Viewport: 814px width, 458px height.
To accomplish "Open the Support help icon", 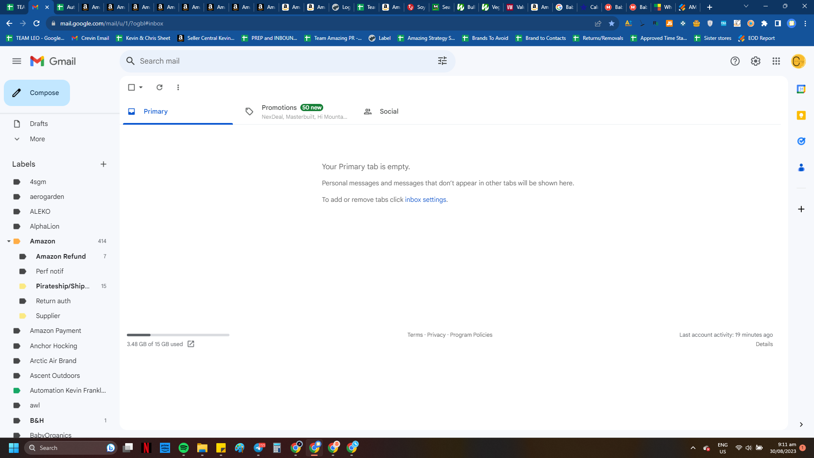I will pos(735,61).
